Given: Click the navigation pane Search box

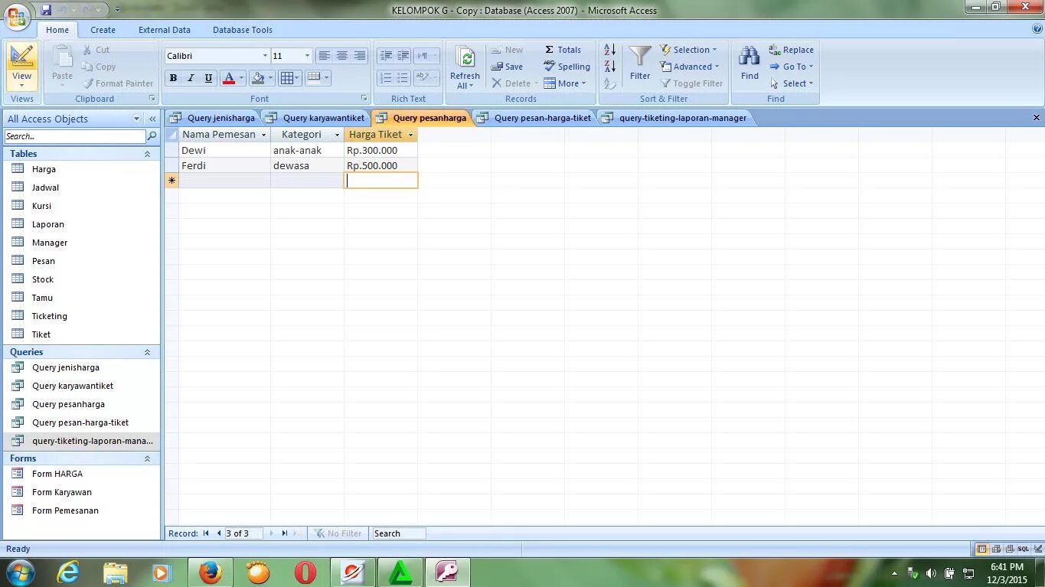Looking at the screenshot, I should coord(74,136).
